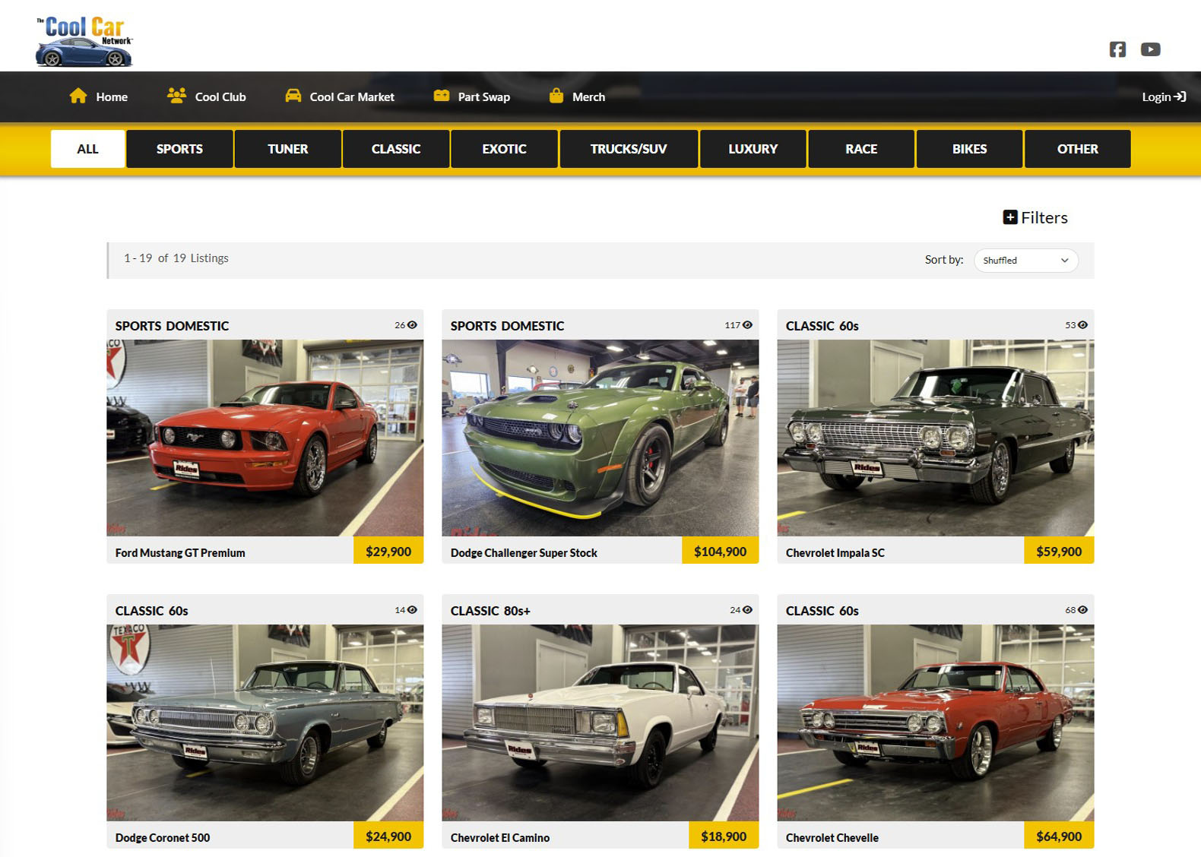Click the eye icon on Chevrolet Chevelle listing

[1082, 610]
